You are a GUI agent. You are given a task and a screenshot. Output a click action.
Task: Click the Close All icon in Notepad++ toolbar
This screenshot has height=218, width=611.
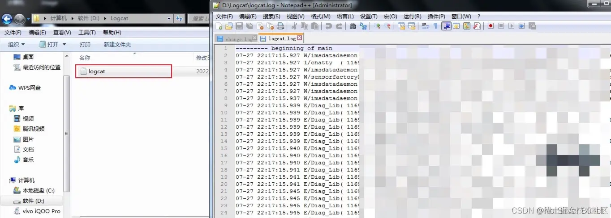[270, 26]
